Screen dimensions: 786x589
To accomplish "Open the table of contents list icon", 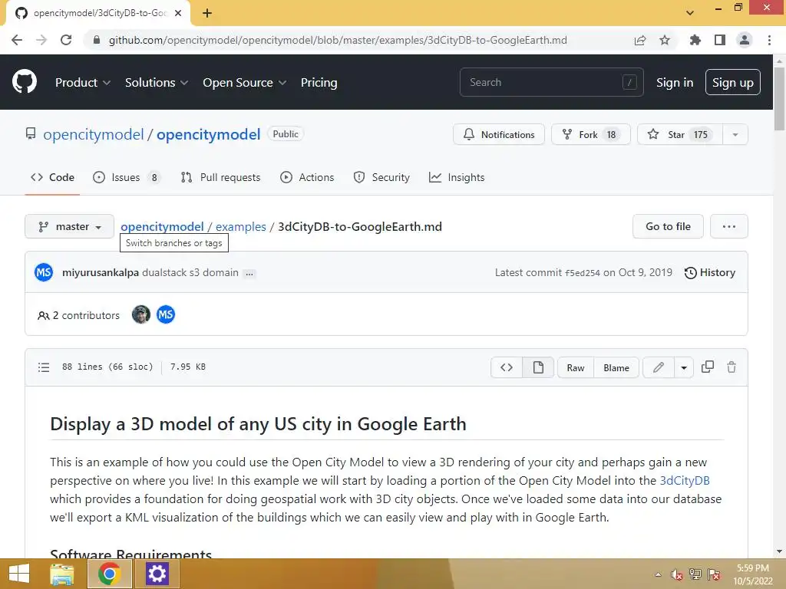I will click(x=44, y=367).
